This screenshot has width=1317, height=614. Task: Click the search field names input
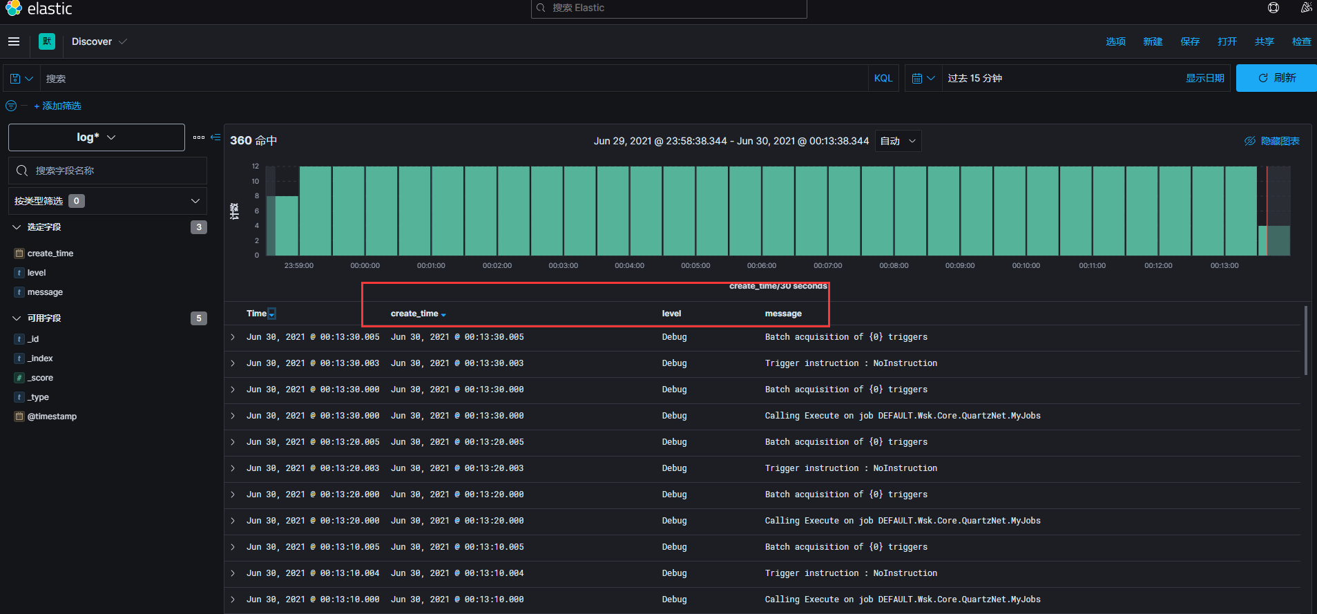[x=108, y=171]
